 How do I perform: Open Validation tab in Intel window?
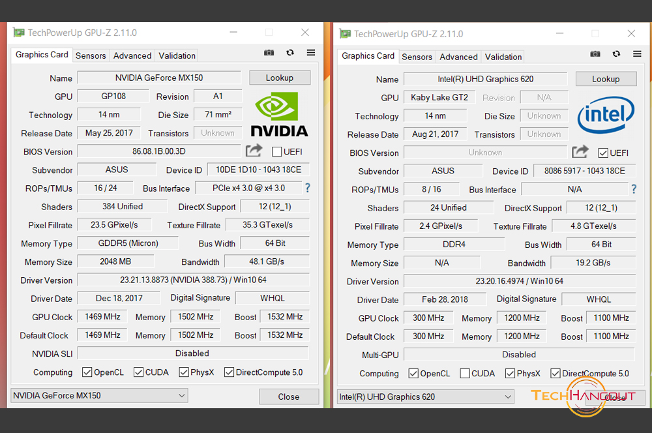click(503, 57)
